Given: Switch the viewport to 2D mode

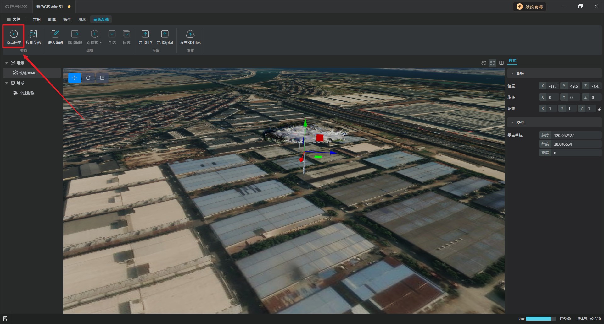Looking at the screenshot, I should click(x=484, y=63).
